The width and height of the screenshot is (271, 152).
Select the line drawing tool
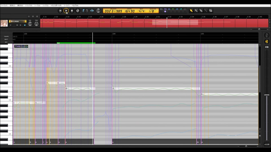pyautogui.click(x=206, y=11)
